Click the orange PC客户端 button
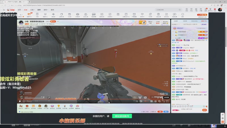The height and width of the screenshot is (128, 227). coord(202,15)
